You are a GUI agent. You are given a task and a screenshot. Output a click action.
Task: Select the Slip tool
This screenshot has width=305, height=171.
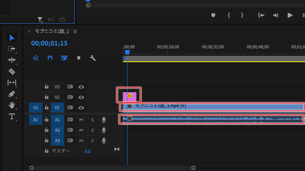[x=12, y=83]
